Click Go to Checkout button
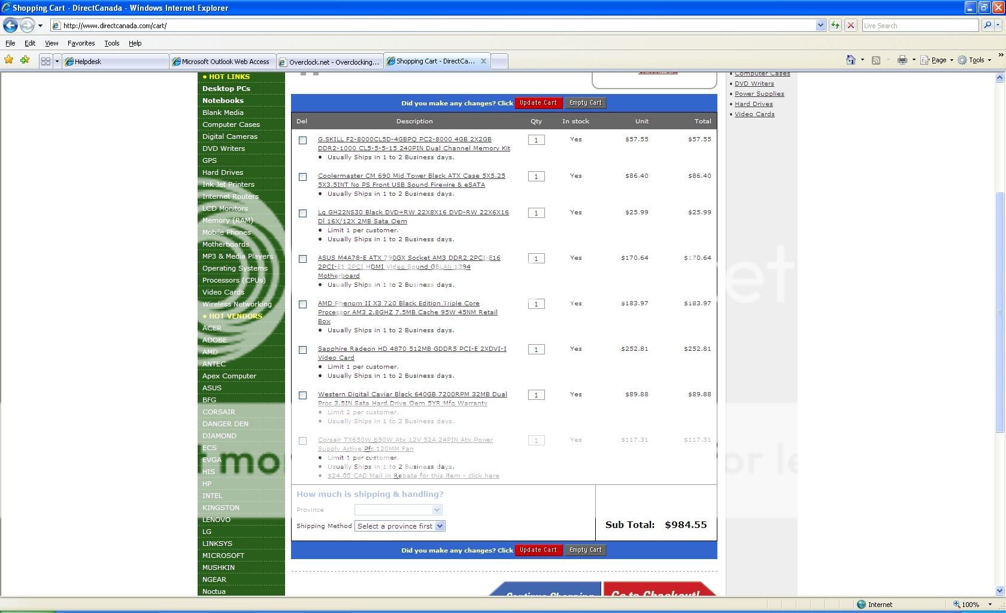The height and width of the screenshot is (613, 1006). click(659, 589)
